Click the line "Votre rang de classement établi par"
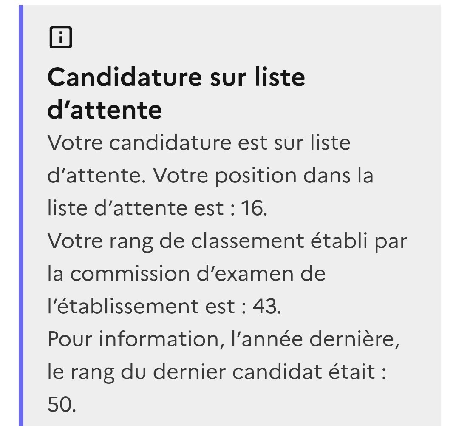The width and height of the screenshot is (459, 426). coord(227,241)
